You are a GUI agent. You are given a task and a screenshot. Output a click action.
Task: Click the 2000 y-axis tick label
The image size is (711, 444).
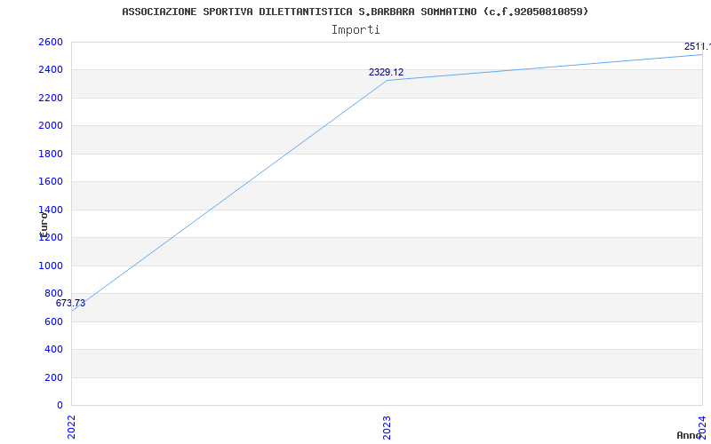pos(51,126)
